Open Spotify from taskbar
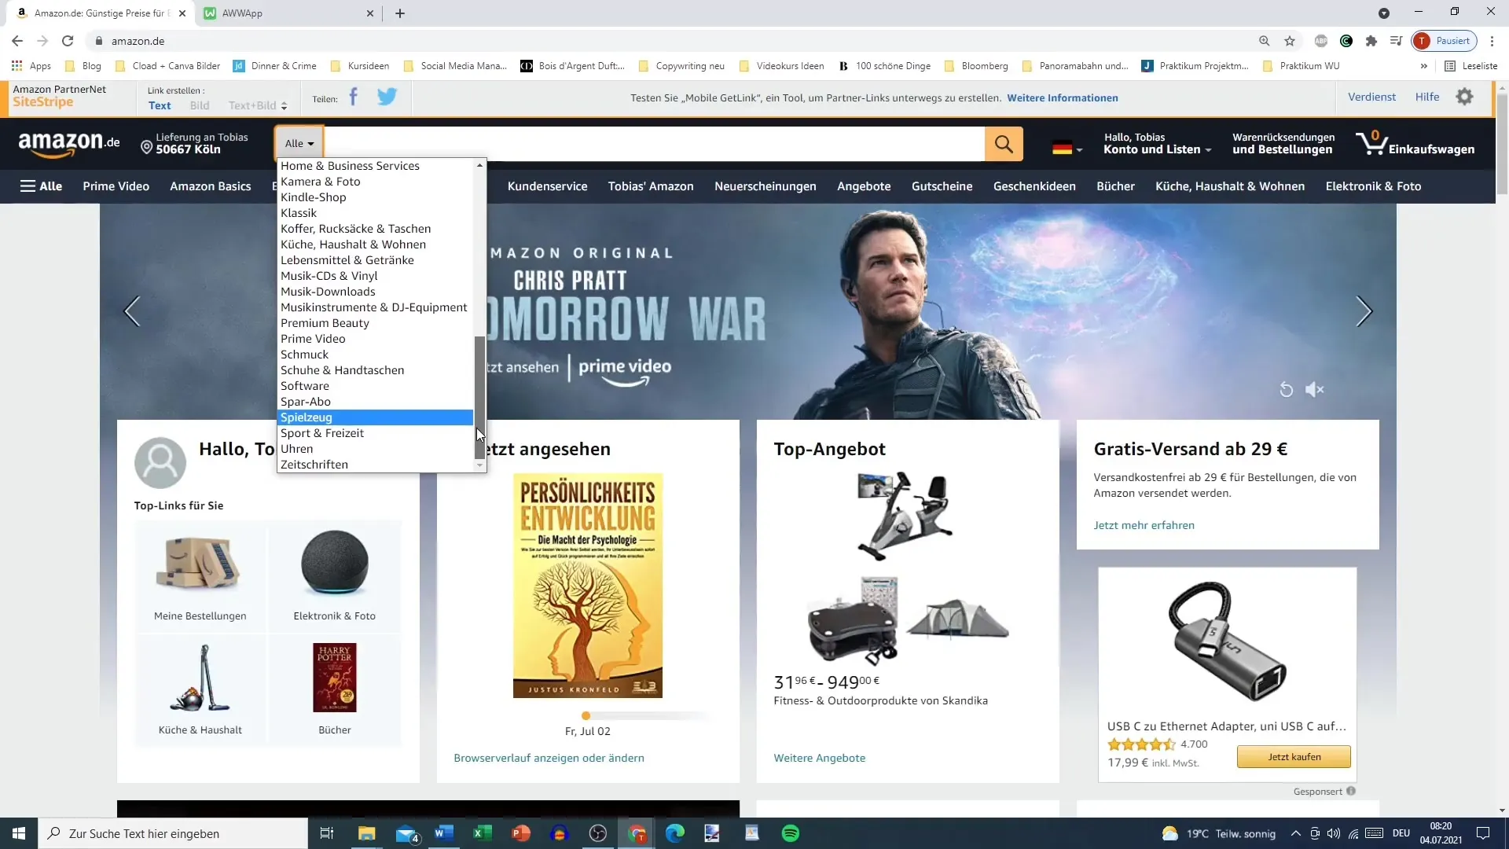 coord(791,833)
